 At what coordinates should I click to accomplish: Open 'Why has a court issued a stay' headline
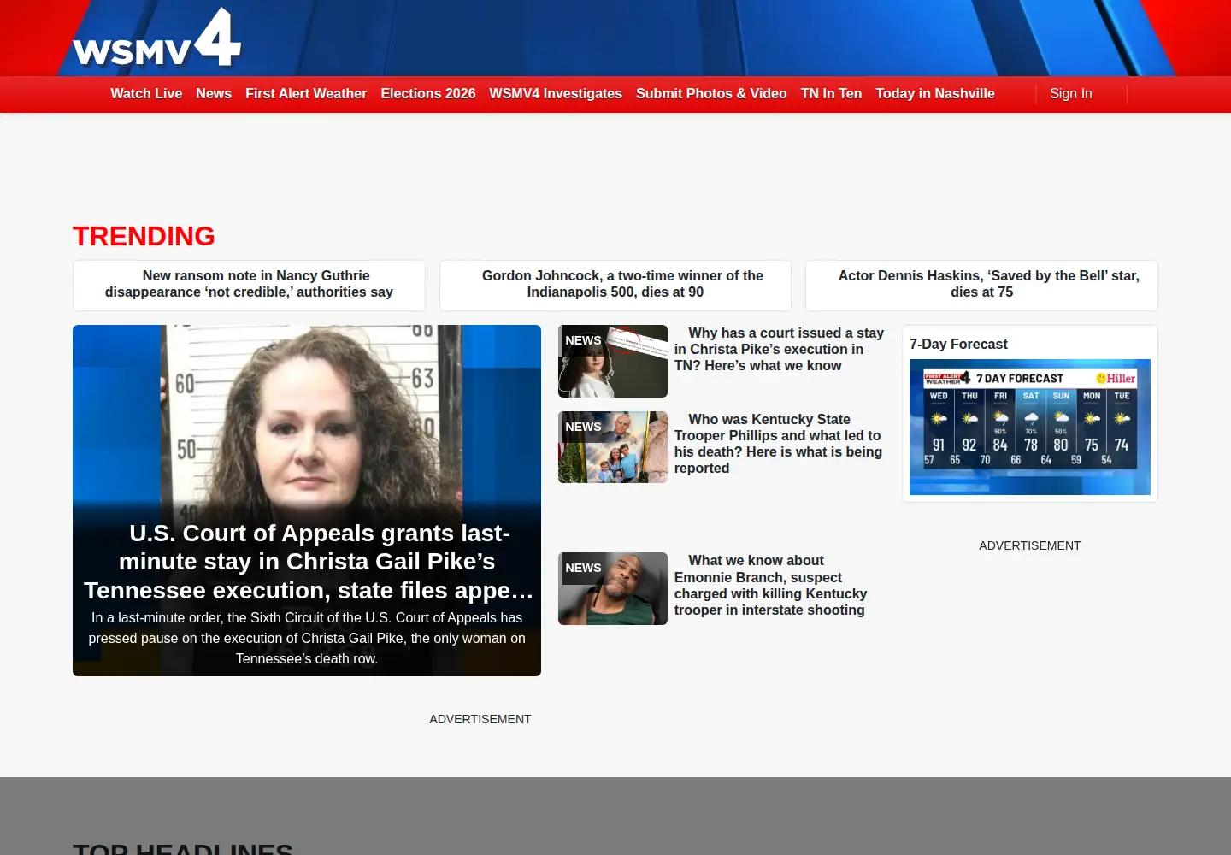[x=779, y=349]
